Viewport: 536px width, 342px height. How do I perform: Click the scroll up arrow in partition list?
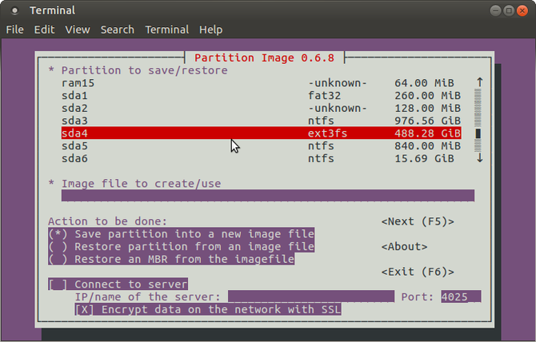[479, 82]
